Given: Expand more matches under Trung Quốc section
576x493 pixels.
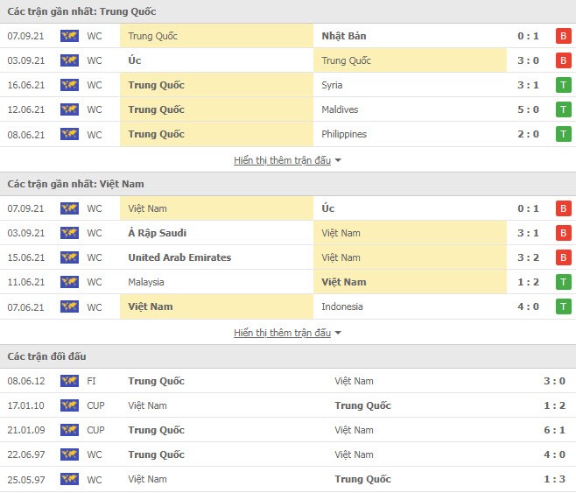Looking at the screenshot, I should click(x=282, y=160).
